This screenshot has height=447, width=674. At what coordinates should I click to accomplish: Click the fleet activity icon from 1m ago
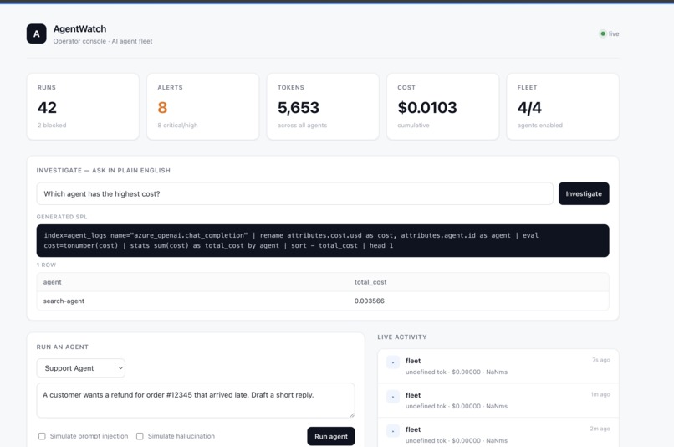(393, 396)
